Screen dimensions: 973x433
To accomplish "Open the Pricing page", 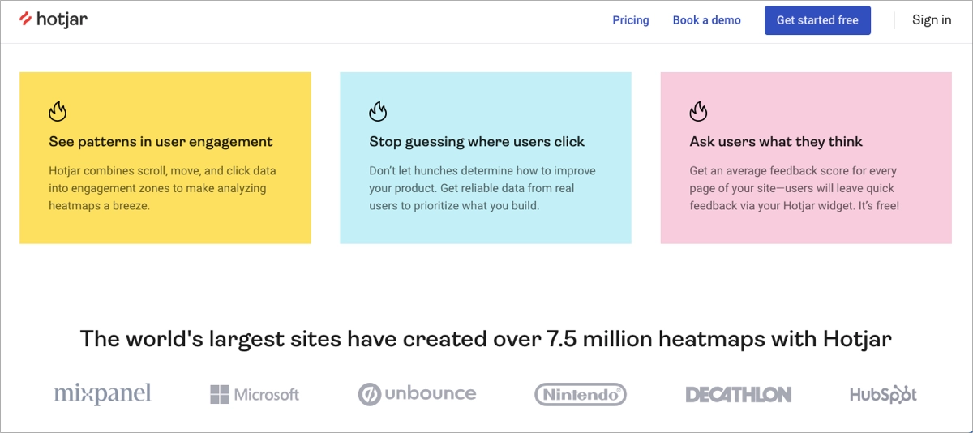I will pyautogui.click(x=631, y=20).
